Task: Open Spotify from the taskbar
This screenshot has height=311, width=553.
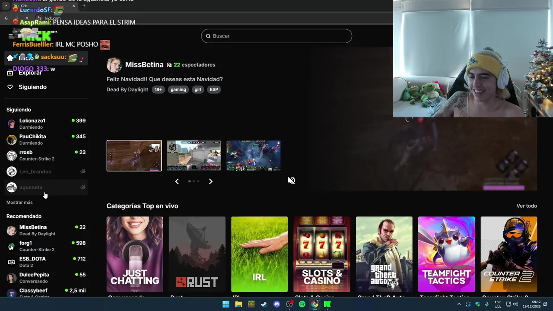Action: [302, 304]
